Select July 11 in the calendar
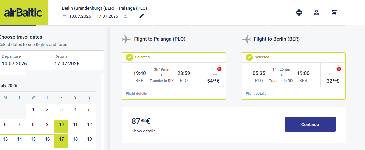Image resolution: width=365 pixels, height=150 pixels. click(75, 125)
